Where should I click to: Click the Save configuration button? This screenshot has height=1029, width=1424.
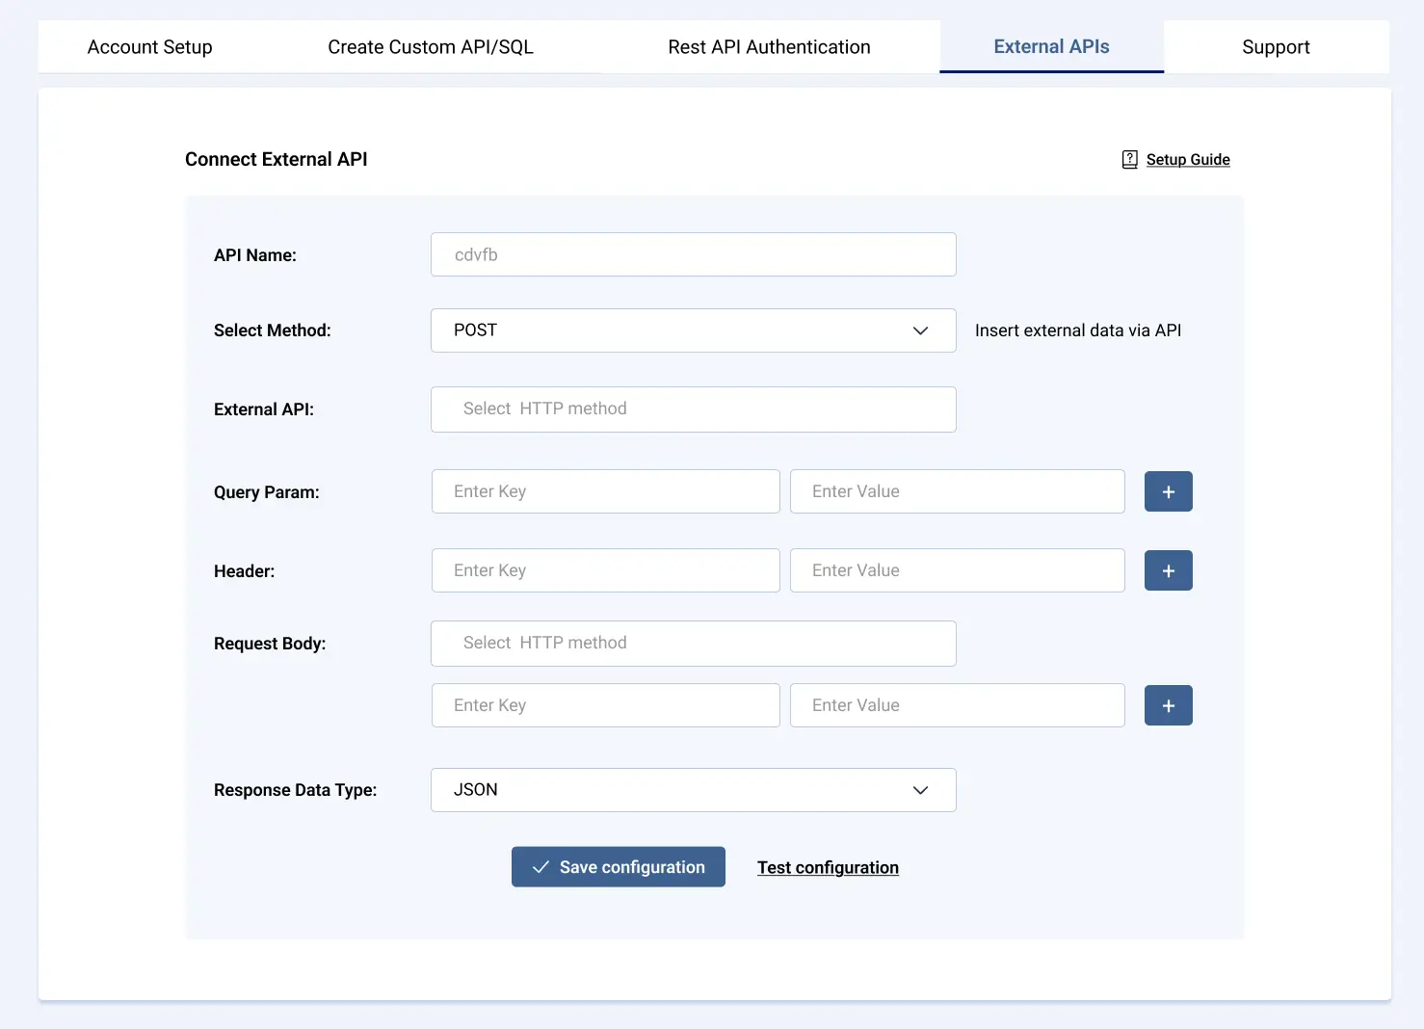coord(618,867)
